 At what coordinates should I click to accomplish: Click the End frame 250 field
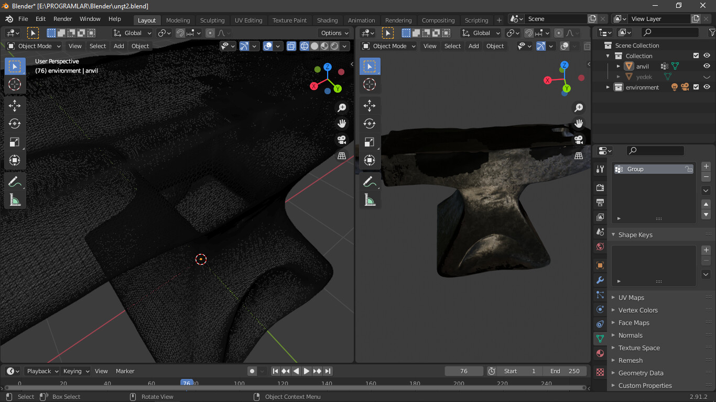565,371
